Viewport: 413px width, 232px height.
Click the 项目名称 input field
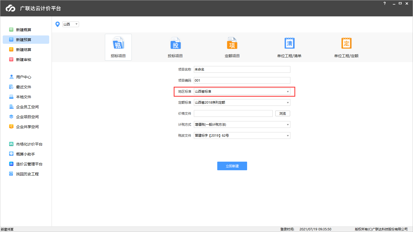pyautogui.click(x=242, y=70)
